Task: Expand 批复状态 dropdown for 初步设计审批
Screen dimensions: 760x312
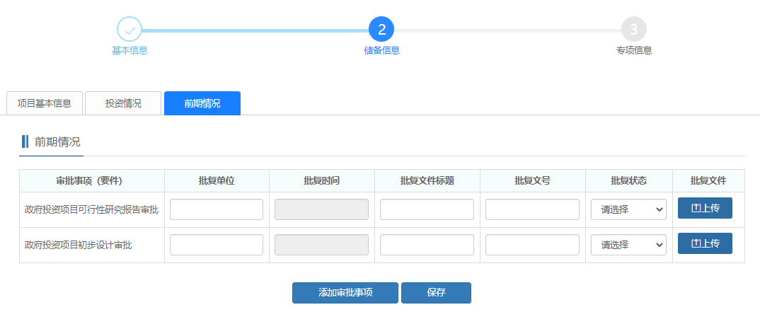Action: (628, 245)
